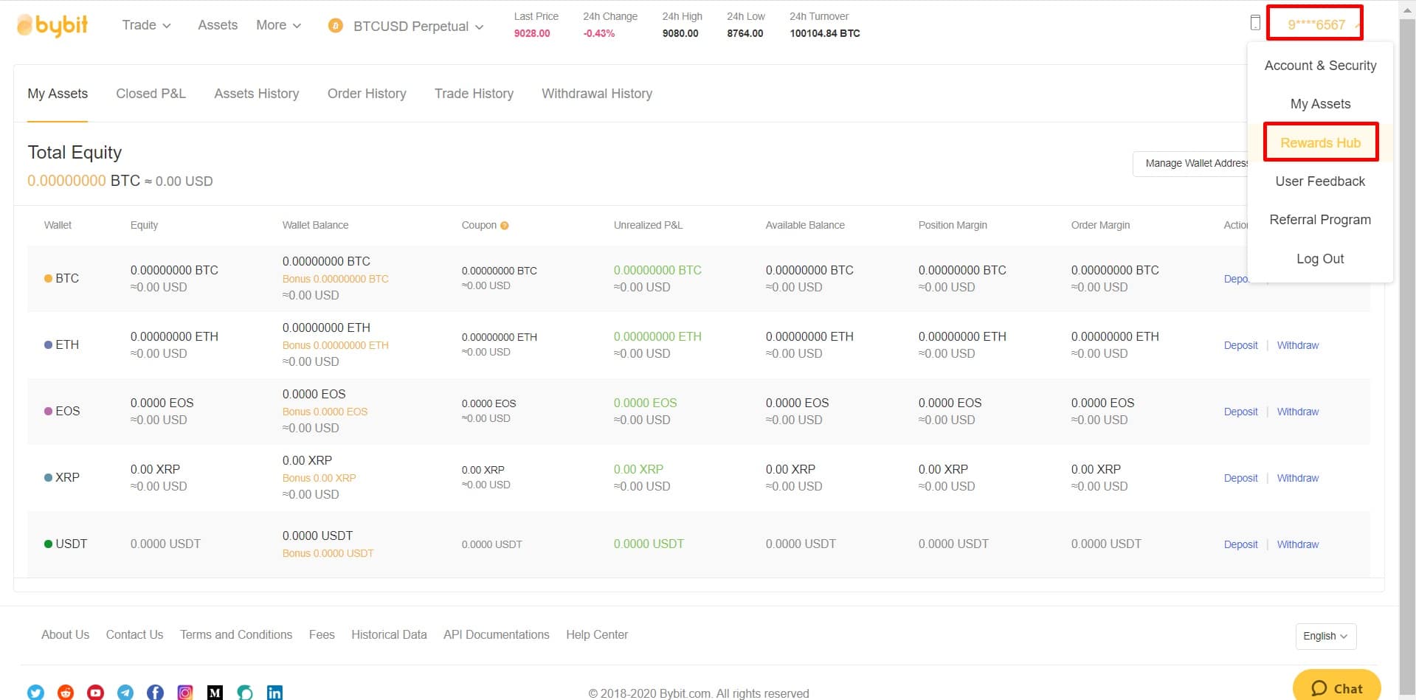This screenshot has width=1416, height=700.
Task: Click Deposit in the ETH row
Action: coord(1240,345)
